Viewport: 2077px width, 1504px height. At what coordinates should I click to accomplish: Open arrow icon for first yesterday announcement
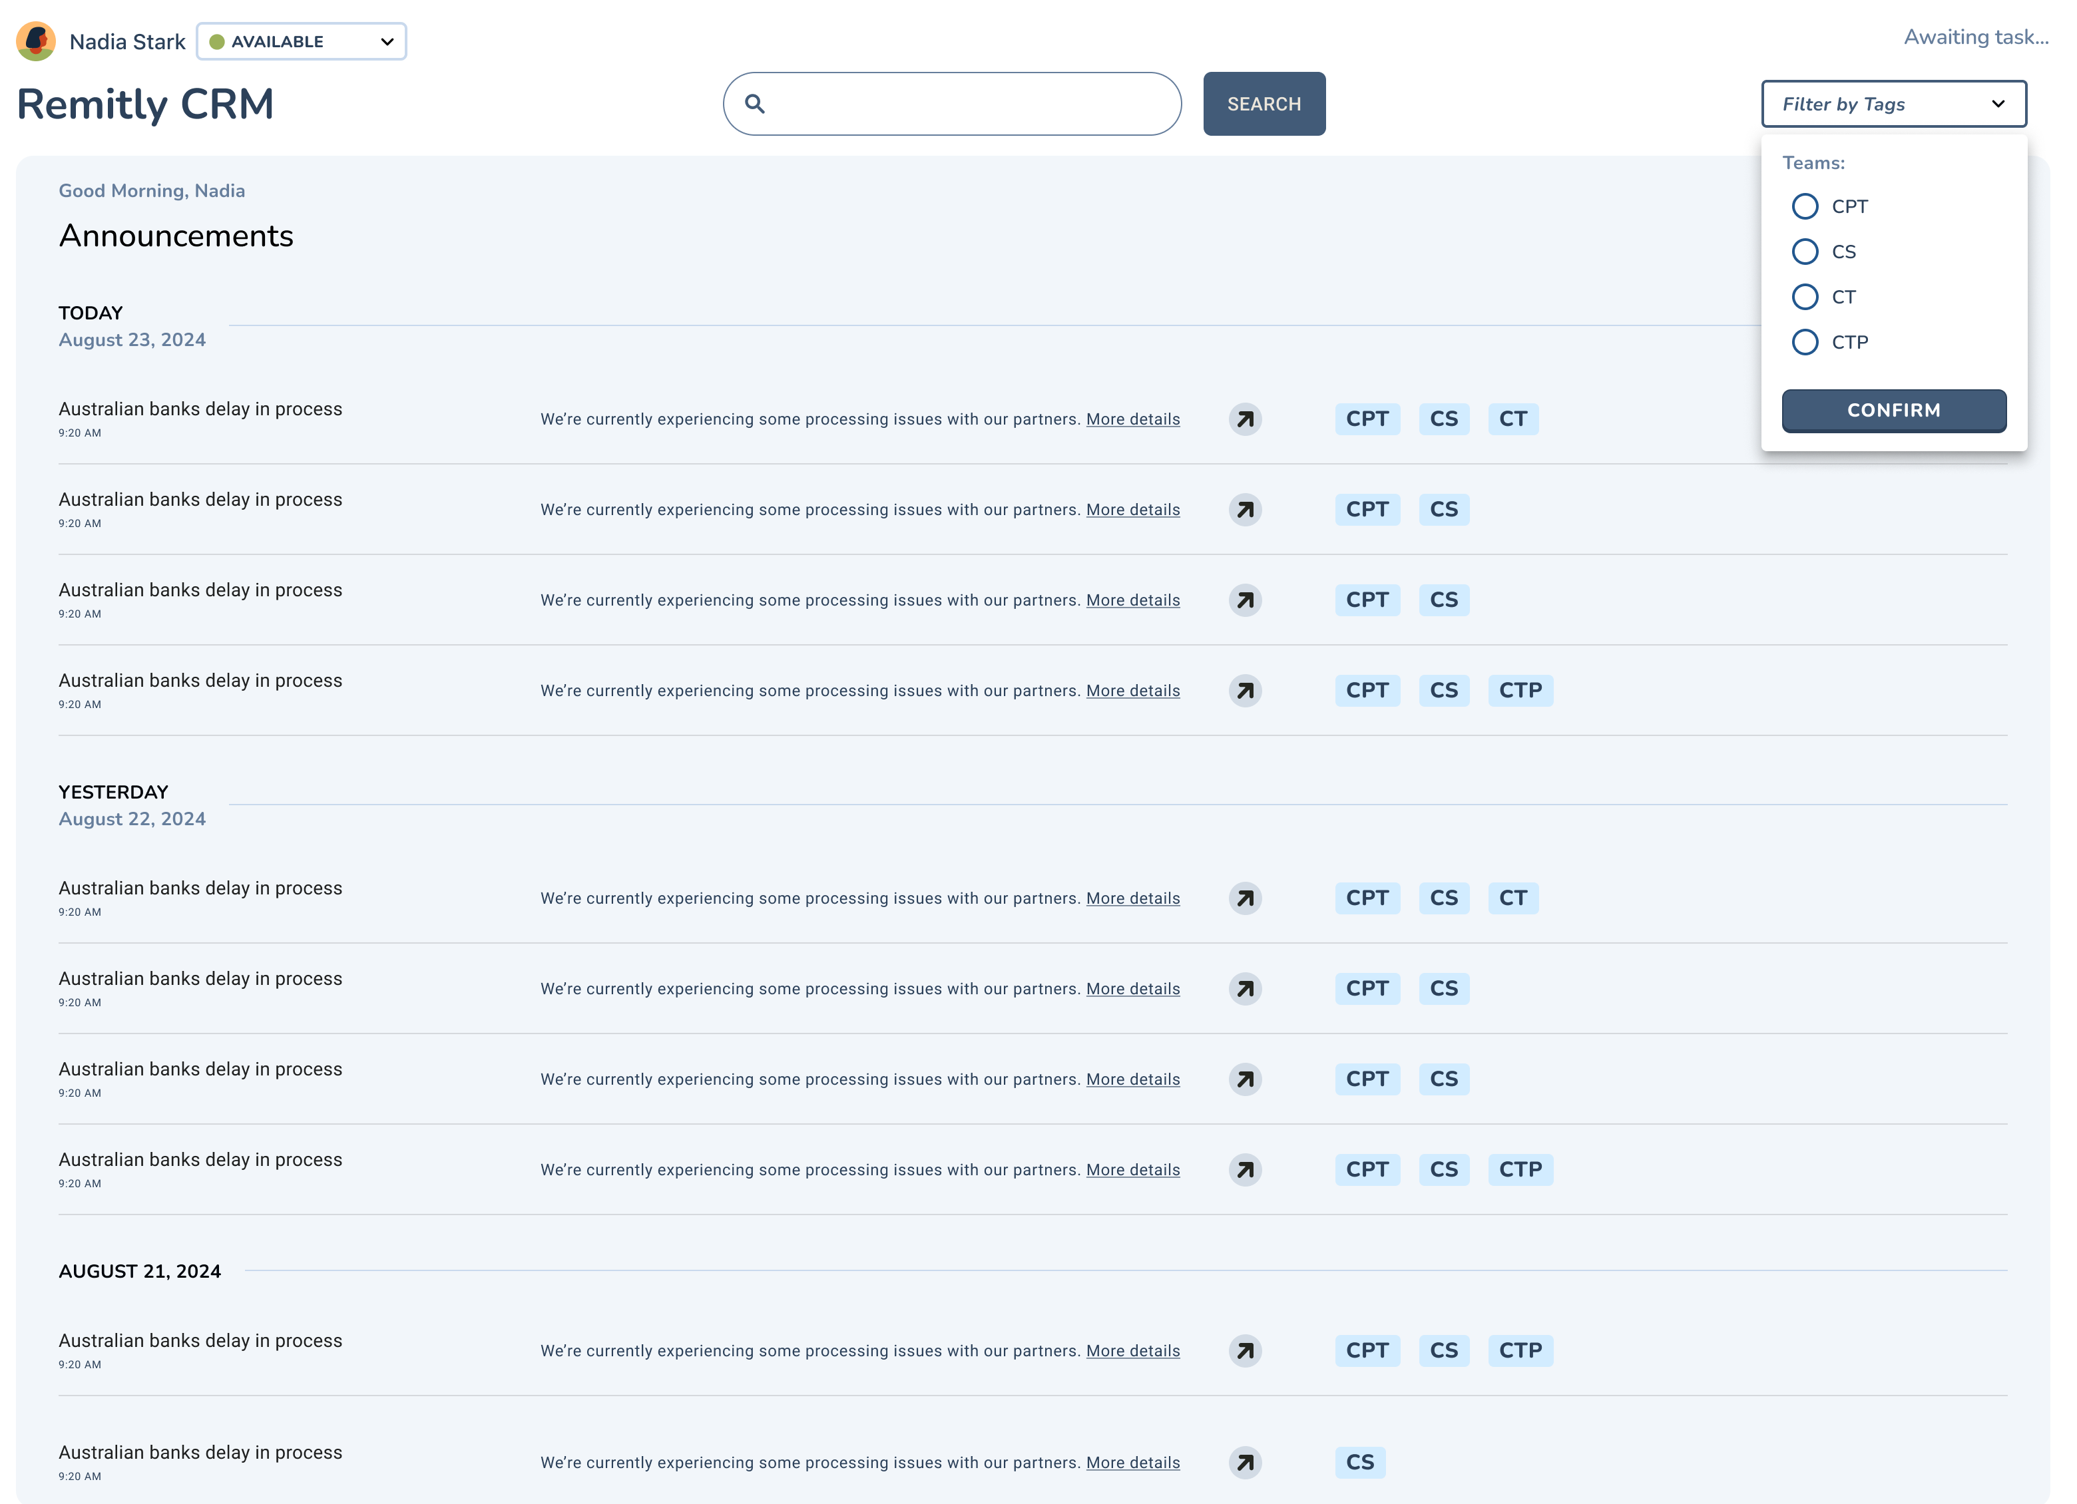pos(1246,898)
